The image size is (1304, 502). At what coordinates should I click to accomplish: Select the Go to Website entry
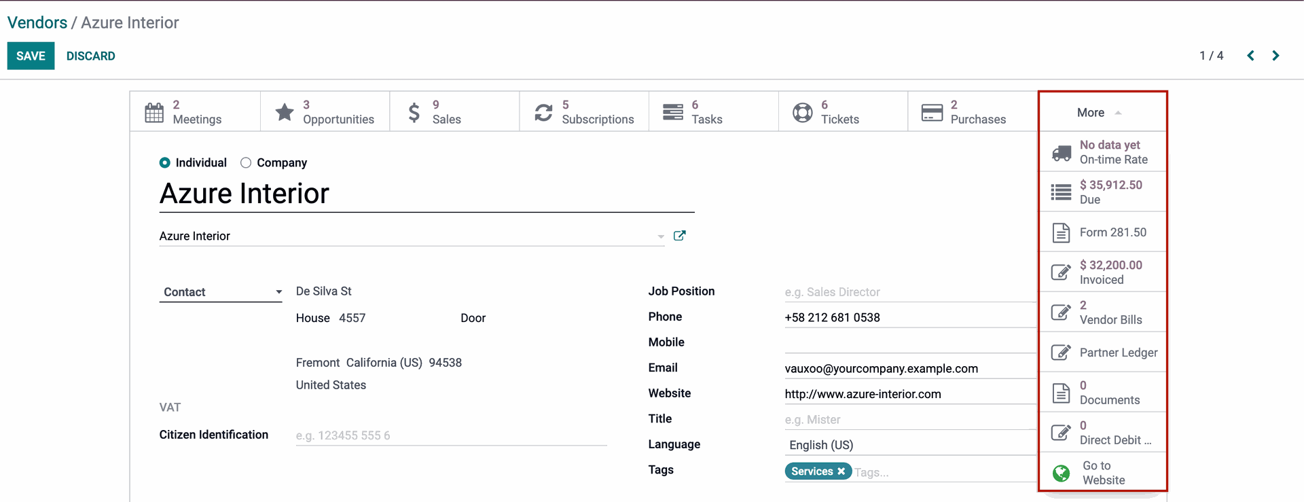click(x=1103, y=473)
